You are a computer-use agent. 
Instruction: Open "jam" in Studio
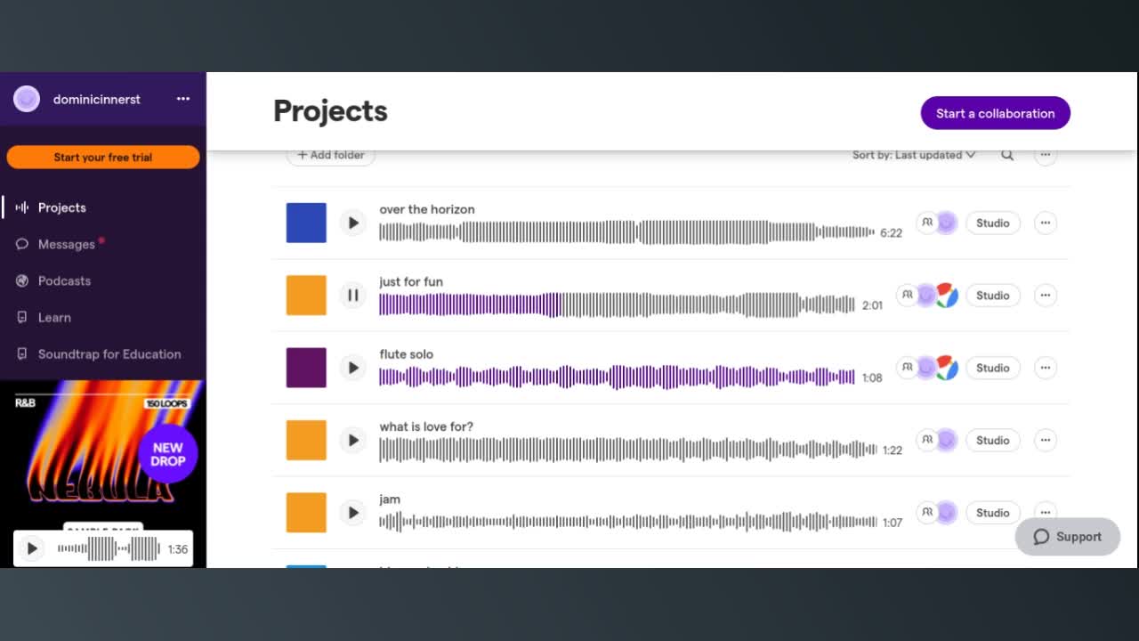coord(992,513)
